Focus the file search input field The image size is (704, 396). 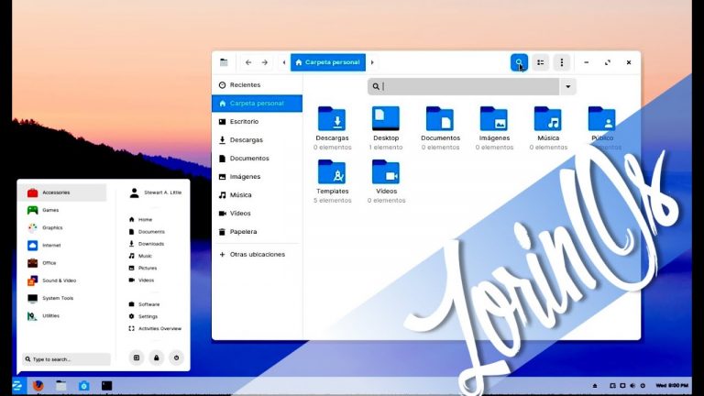[x=463, y=87]
